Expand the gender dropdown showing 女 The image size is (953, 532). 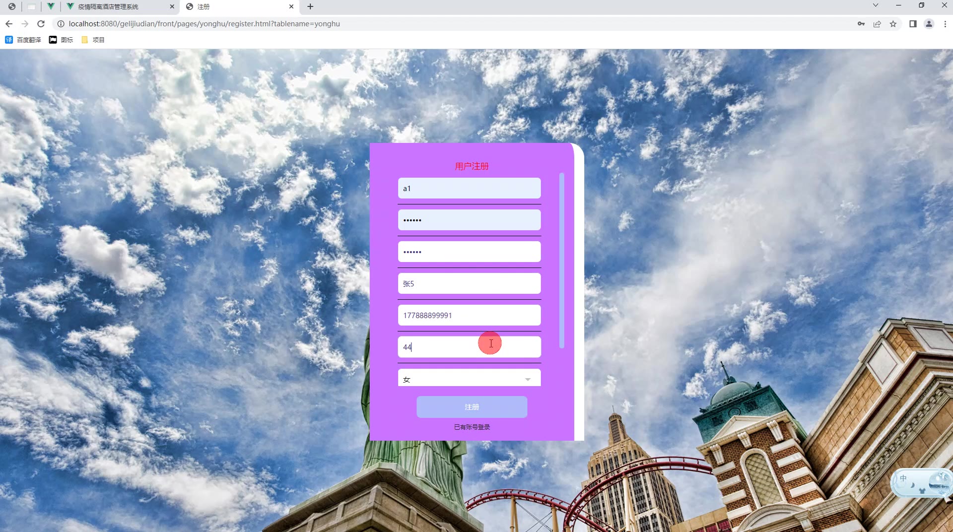(469, 378)
